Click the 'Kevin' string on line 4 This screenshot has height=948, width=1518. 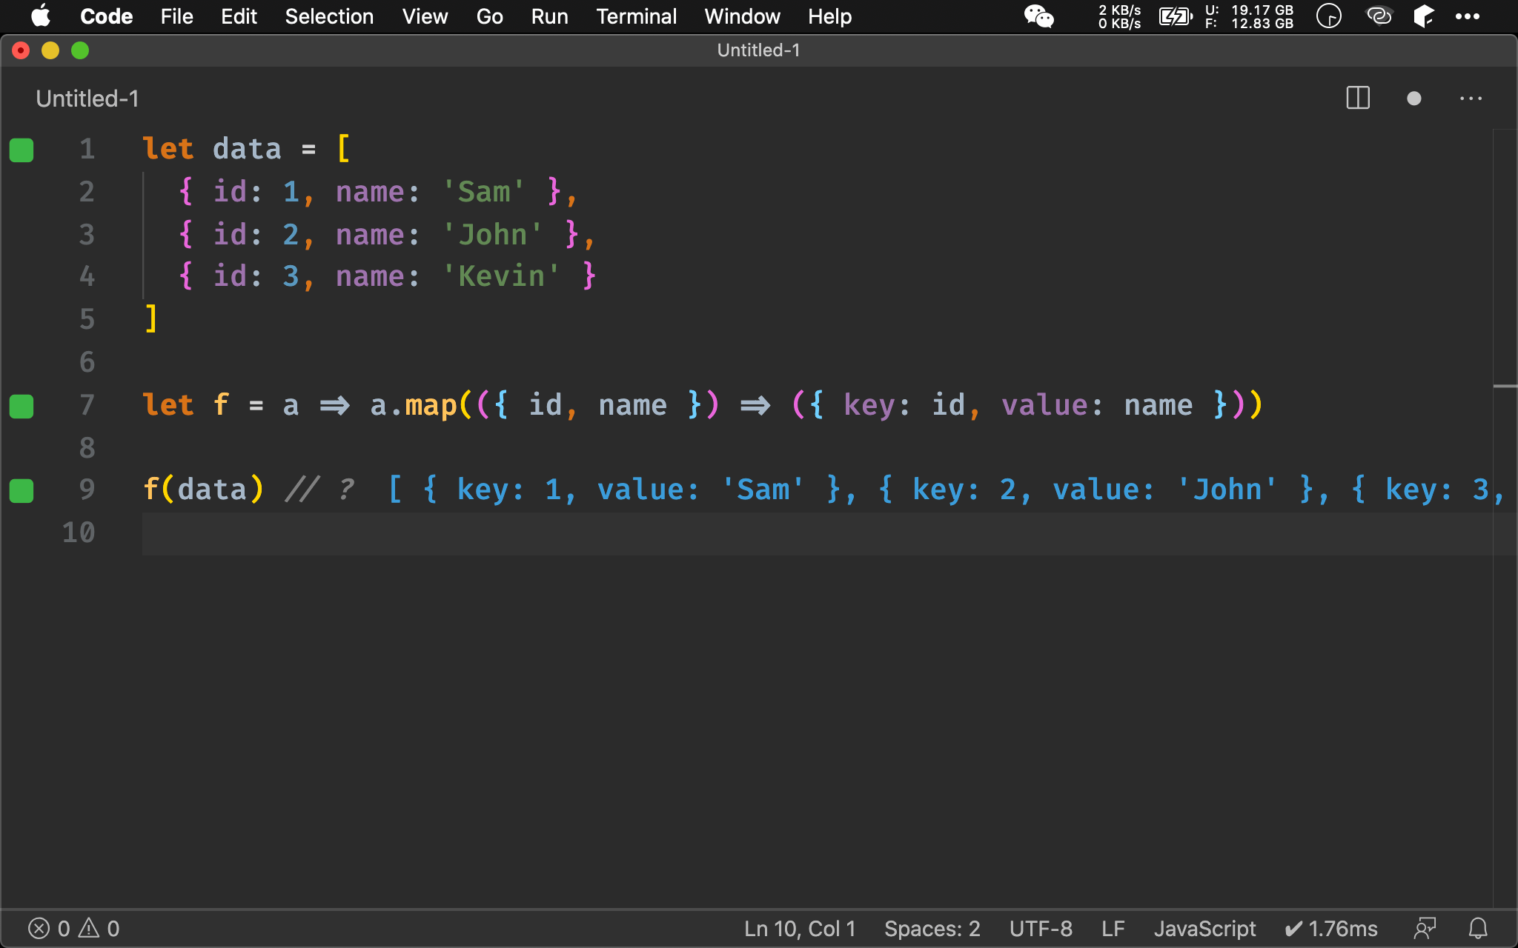point(502,276)
